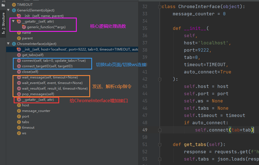Click the ChromeInterface class icon
Screen dimensions: 259x165
pyautogui.click(x=14, y=44)
